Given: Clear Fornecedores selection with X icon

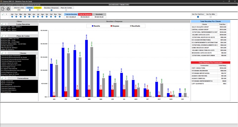Looking at the screenshot, I should pyautogui.click(x=6, y=79).
